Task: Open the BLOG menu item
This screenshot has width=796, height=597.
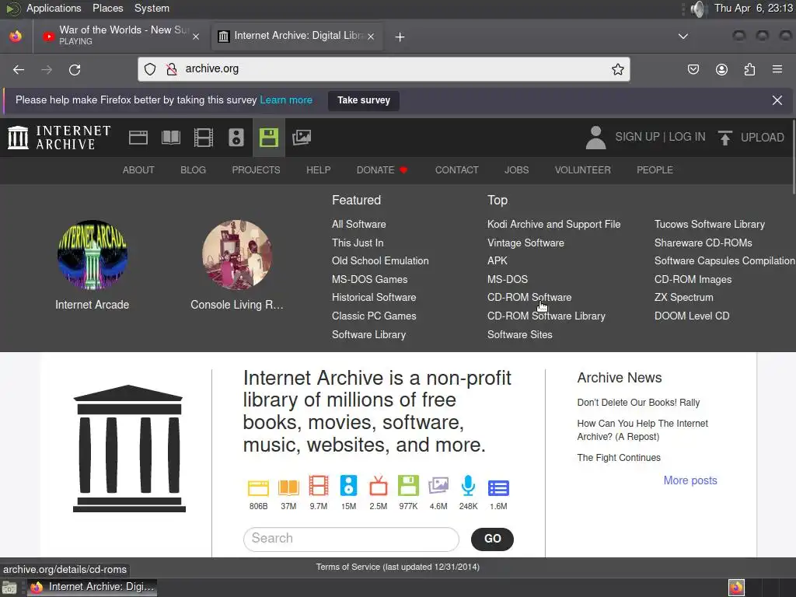Action: pyautogui.click(x=193, y=170)
